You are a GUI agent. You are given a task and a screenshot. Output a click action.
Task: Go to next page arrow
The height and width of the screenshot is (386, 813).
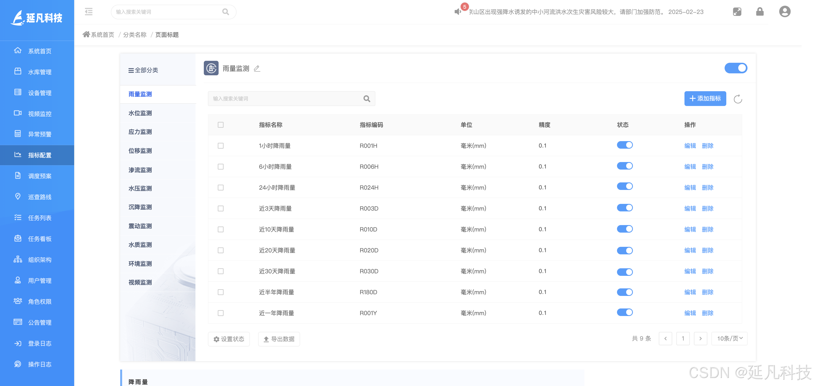pyautogui.click(x=700, y=339)
